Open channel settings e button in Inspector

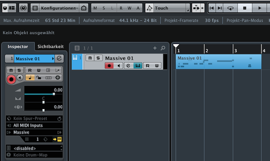pos(59,58)
